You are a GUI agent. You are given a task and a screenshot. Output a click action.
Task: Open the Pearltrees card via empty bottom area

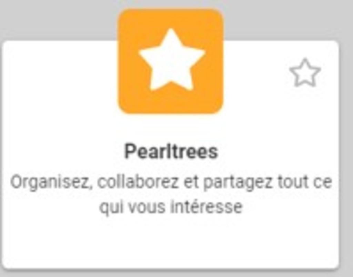[171, 243]
